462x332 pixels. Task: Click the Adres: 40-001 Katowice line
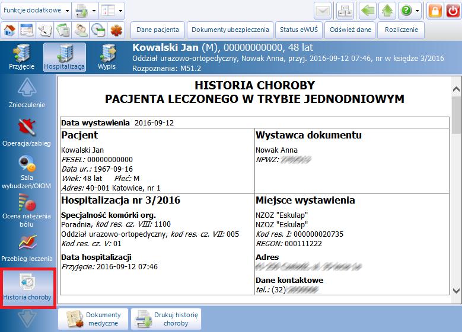pyautogui.click(x=111, y=188)
